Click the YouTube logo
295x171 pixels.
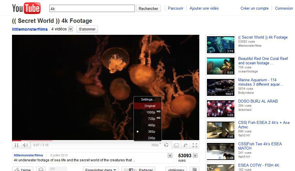[x=26, y=8]
